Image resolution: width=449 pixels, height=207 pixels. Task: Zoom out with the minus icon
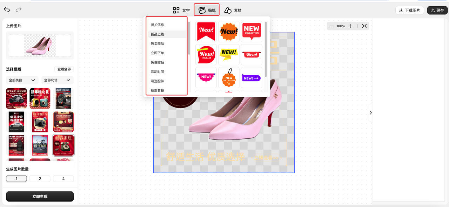pyautogui.click(x=331, y=26)
